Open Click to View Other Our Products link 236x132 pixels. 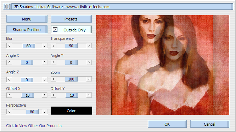coord(34,126)
